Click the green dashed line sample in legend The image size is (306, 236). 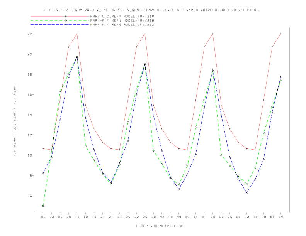[60, 20]
